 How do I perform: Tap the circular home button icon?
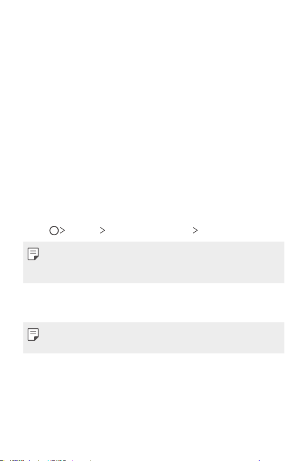coord(54,231)
